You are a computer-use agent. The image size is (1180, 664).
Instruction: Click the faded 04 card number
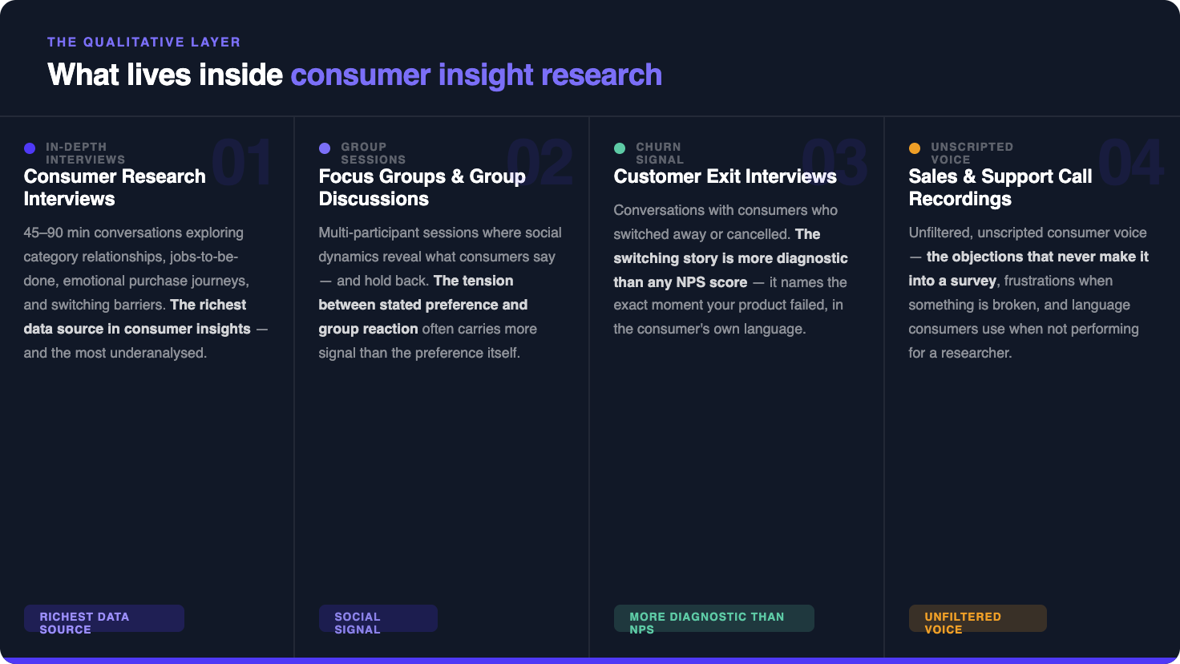(1130, 163)
